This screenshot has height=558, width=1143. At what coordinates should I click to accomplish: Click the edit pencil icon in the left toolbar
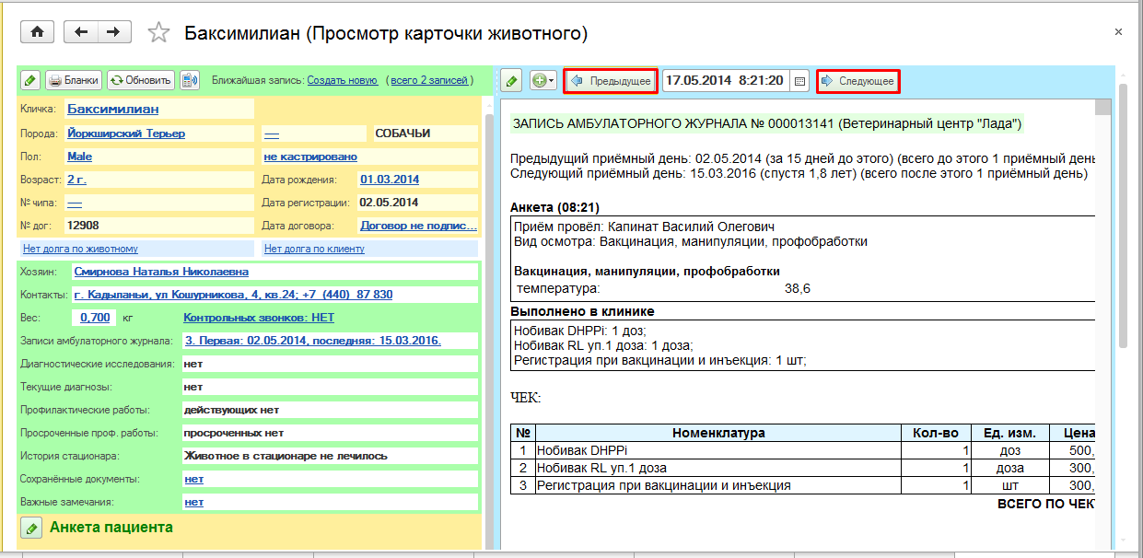coord(30,80)
